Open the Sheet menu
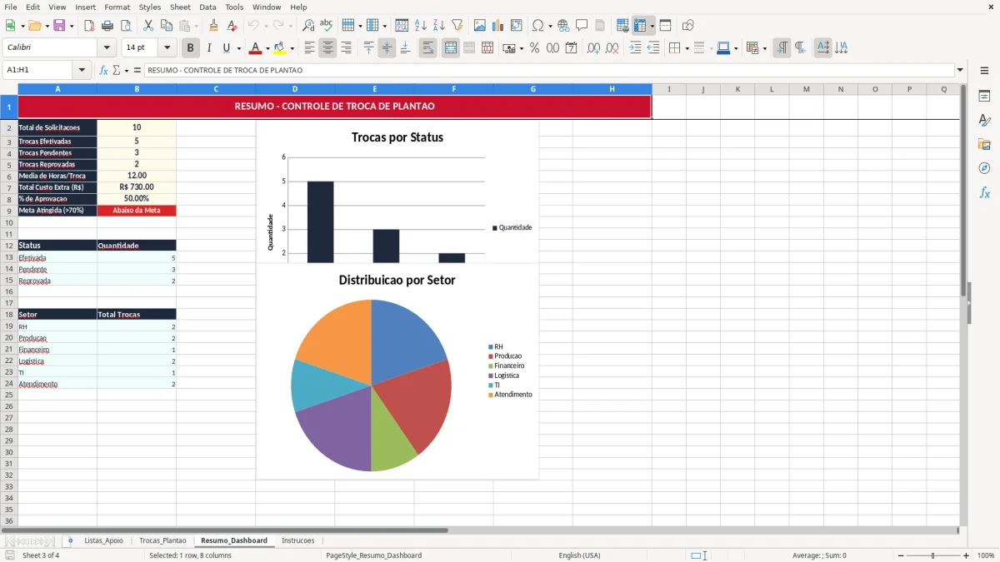The height and width of the screenshot is (562, 1000). 180,7
